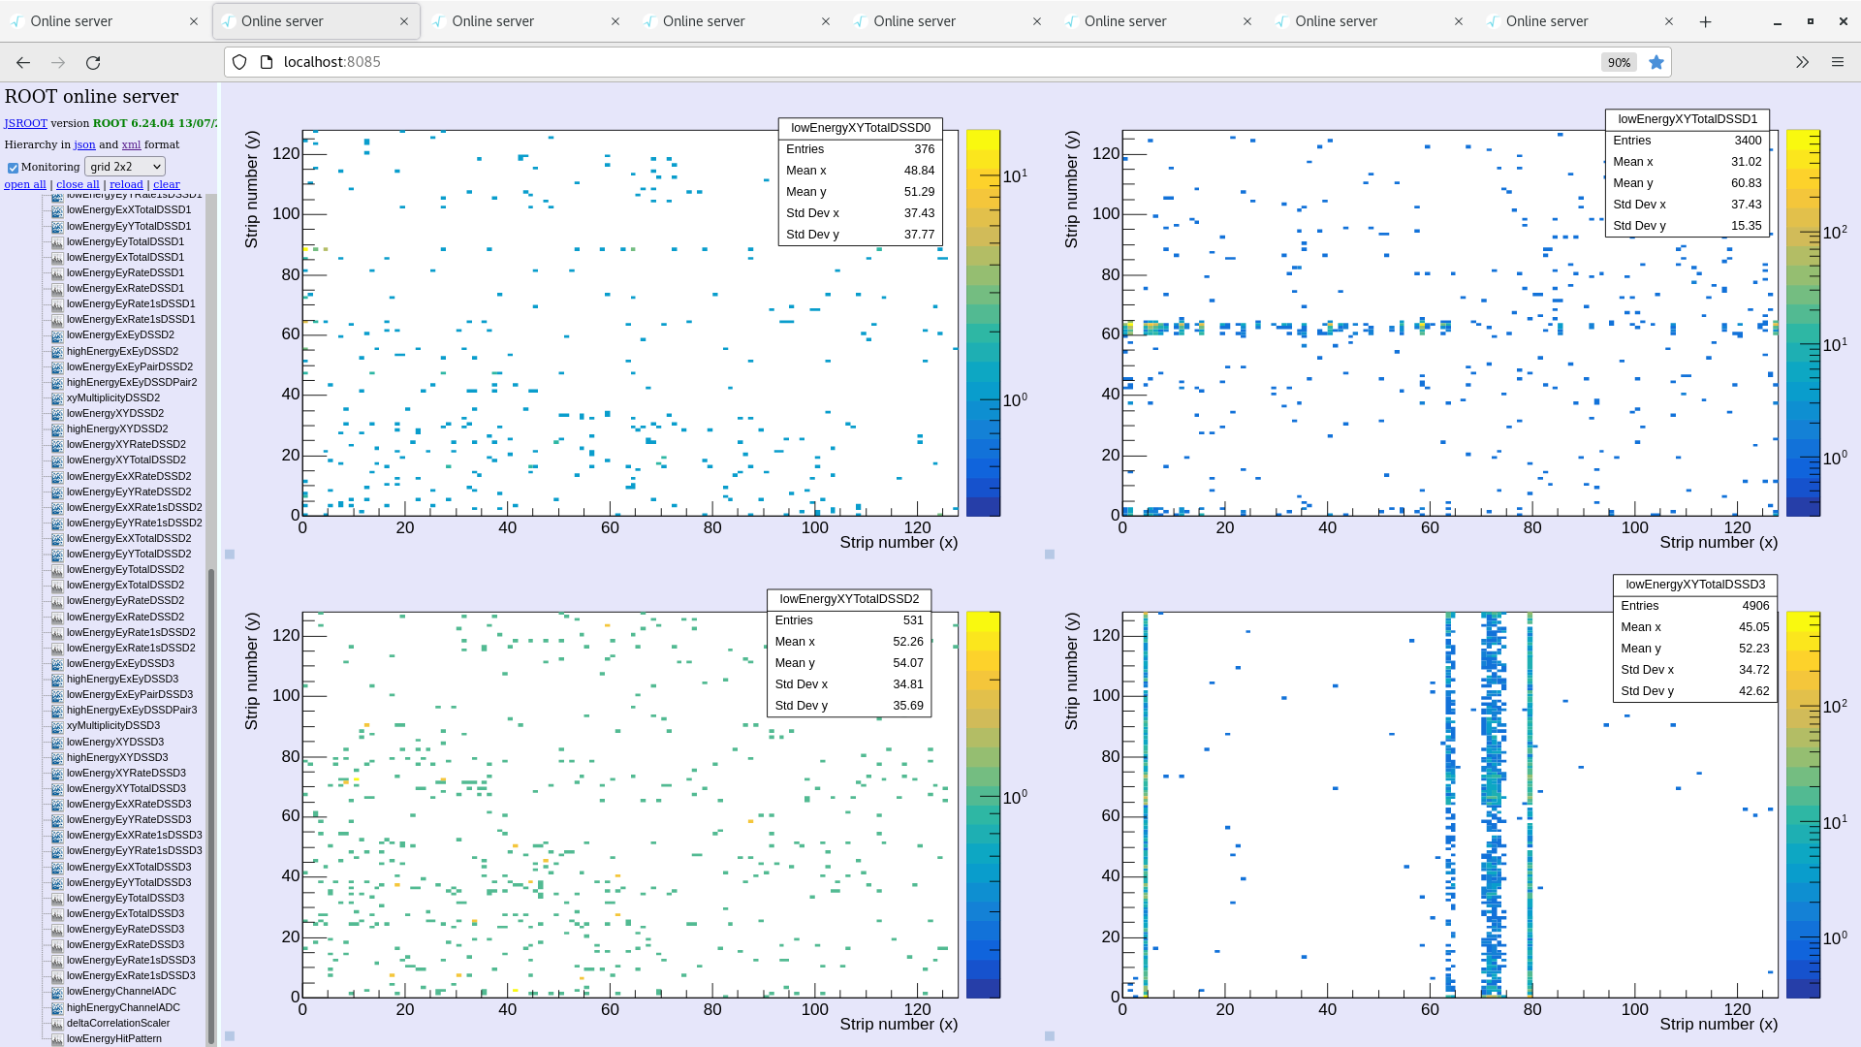Screen dimensions: 1861x1047
Task: Click the "open all" link
Action: tap(25, 184)
